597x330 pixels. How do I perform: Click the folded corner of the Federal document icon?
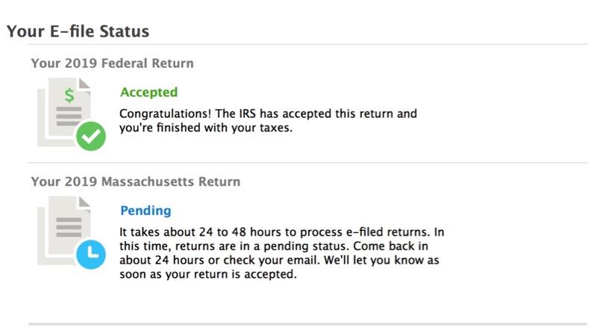[84, 83]
